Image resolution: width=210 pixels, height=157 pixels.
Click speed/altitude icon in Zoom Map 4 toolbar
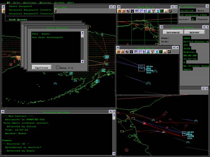pos(136,52)
